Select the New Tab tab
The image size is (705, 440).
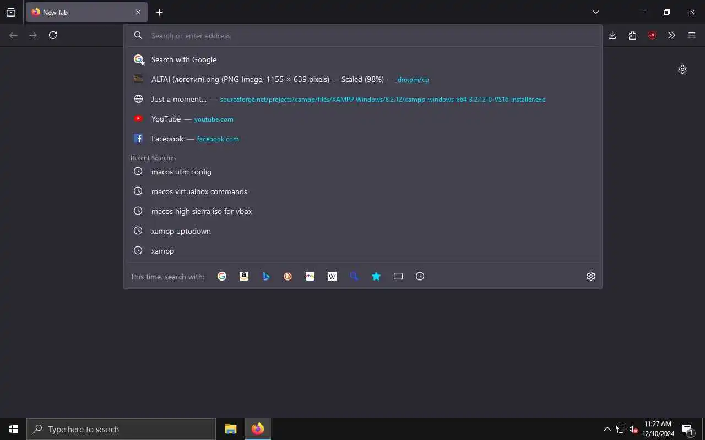coord(86,12)
